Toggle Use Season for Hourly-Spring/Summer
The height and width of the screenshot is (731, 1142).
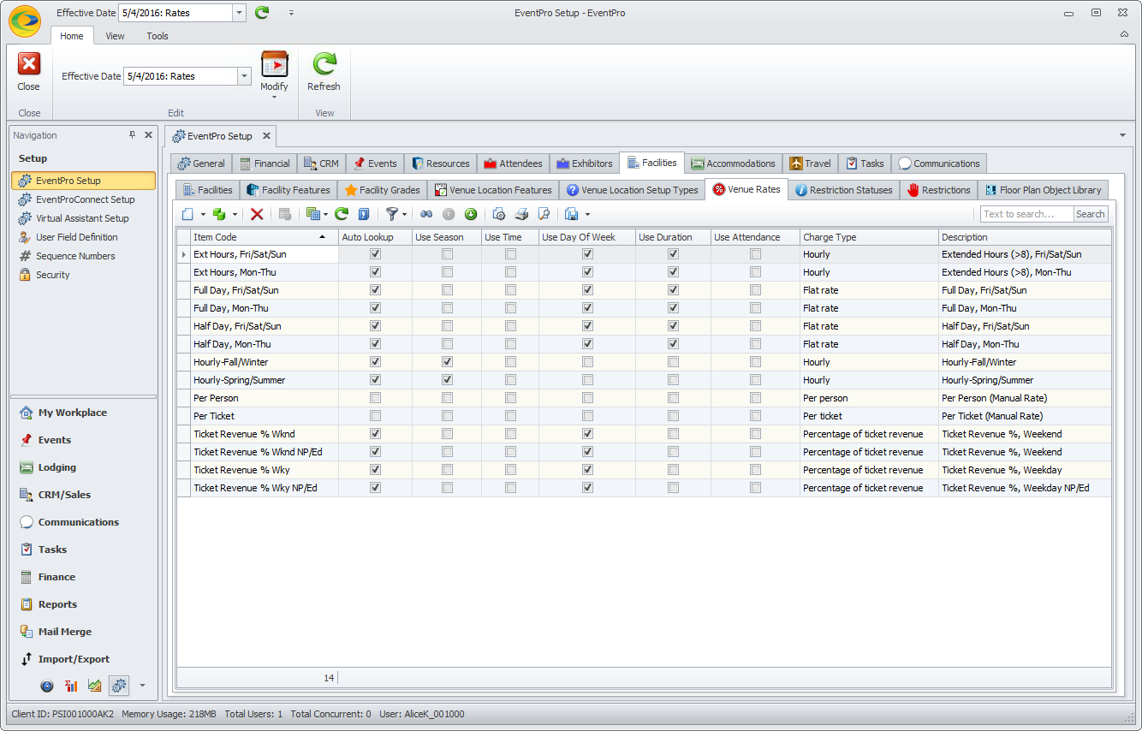(x=447, y=380)
